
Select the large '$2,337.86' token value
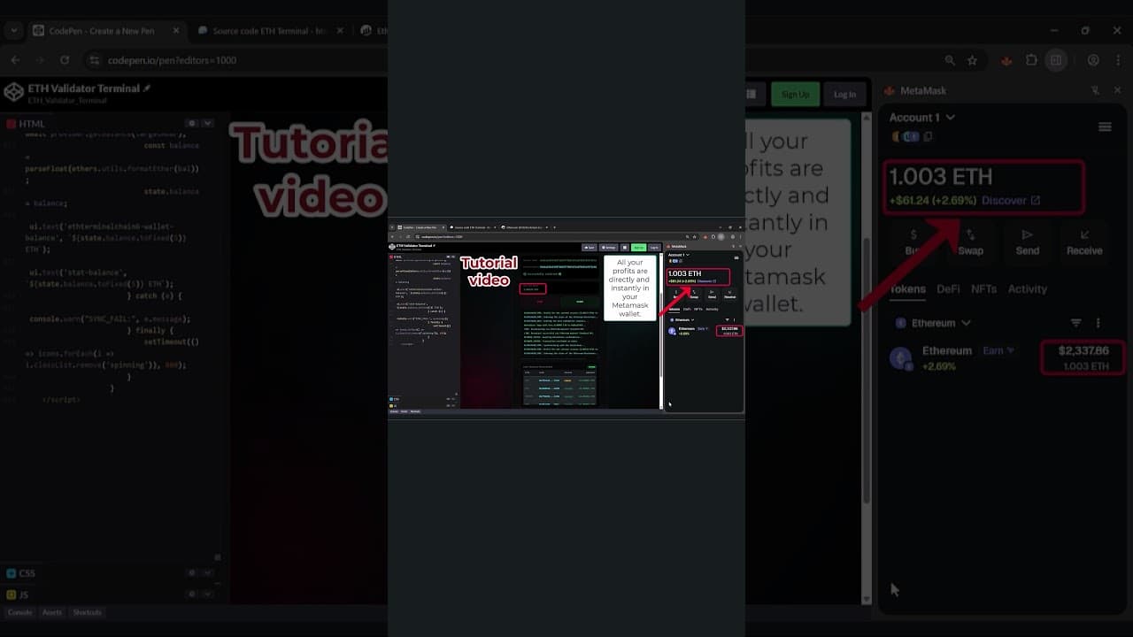1083,350
